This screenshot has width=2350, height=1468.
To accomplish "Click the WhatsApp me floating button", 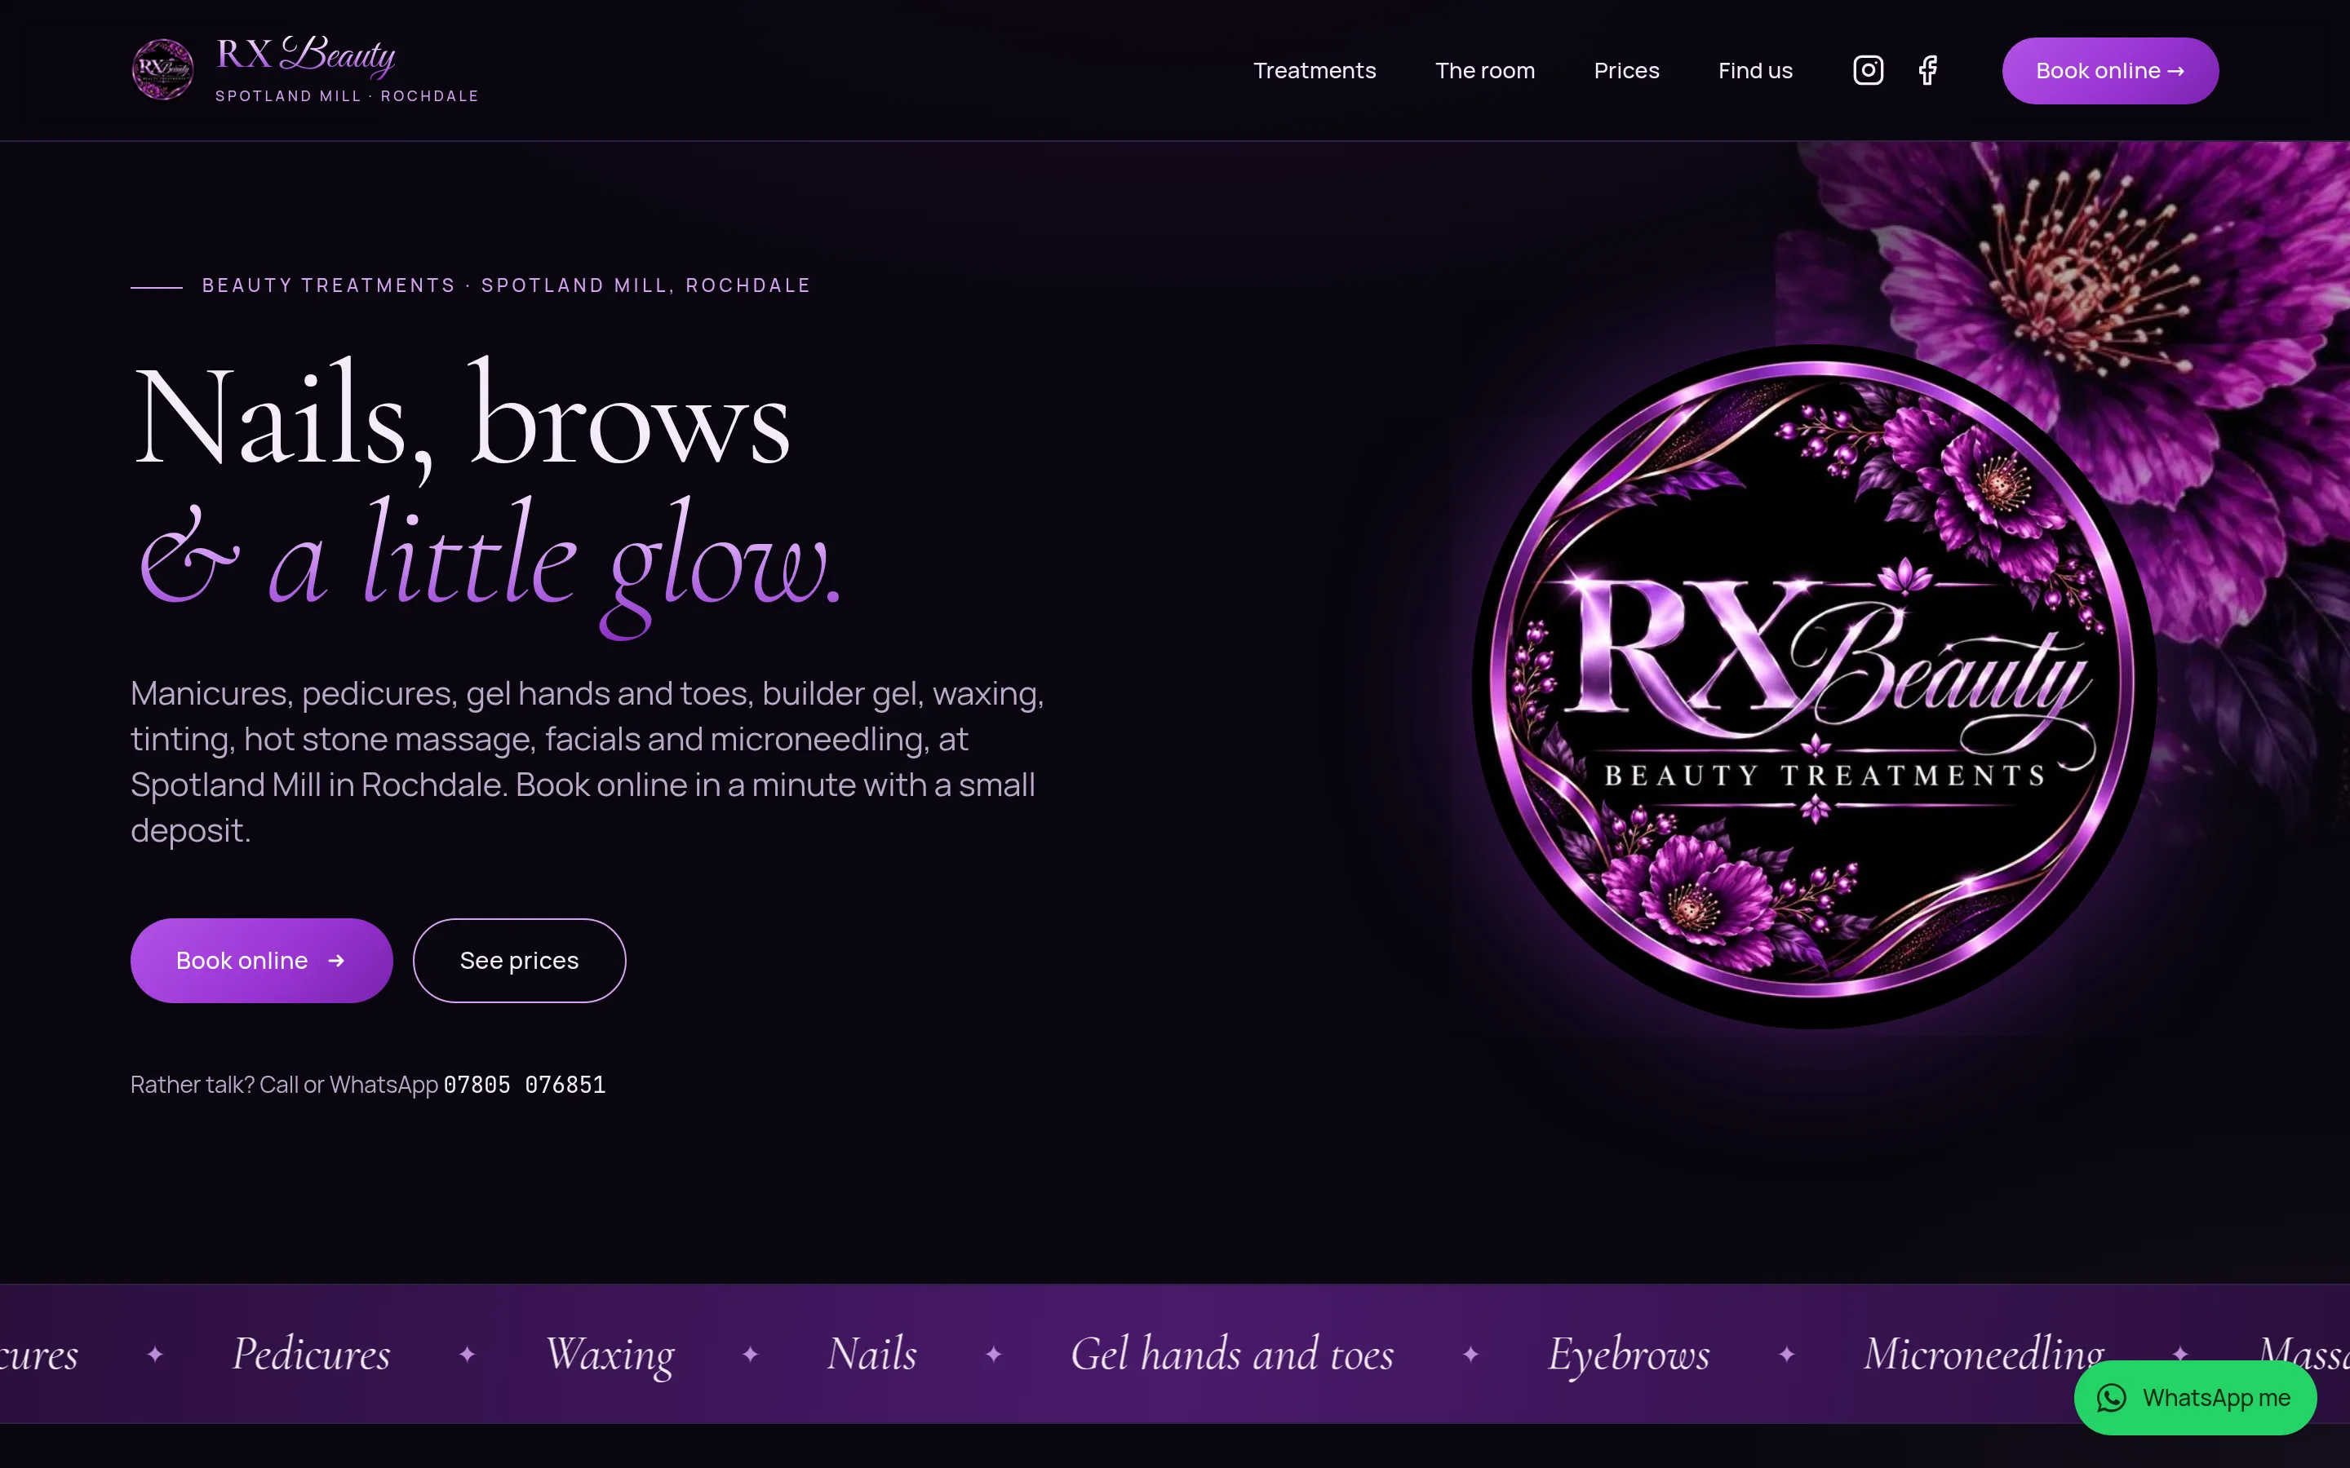I will (x=2196, y=1397).
